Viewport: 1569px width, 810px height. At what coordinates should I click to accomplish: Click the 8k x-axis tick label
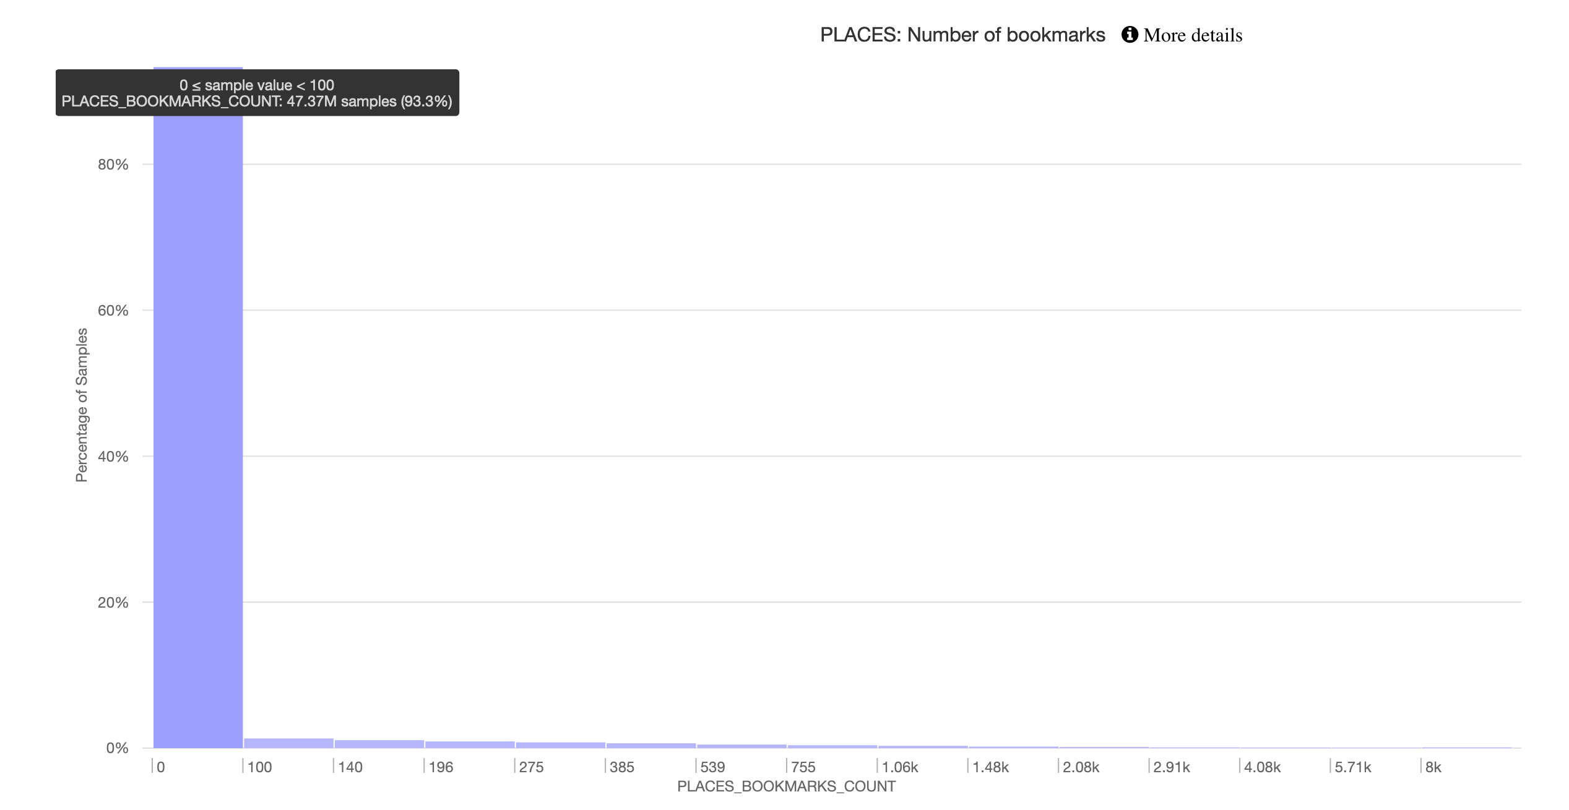(1433, 767)
